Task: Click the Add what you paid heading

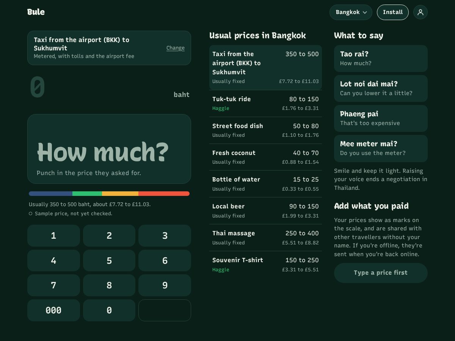Action: tap(371, 206)
